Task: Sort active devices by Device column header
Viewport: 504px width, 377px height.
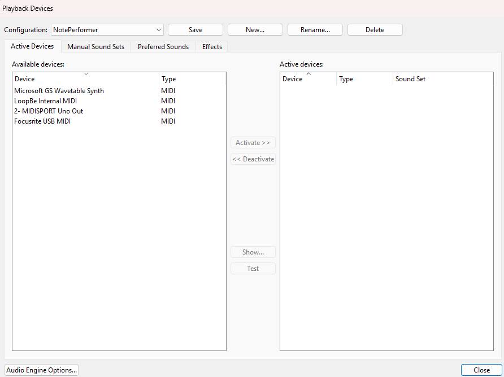Action: [309, 79]
